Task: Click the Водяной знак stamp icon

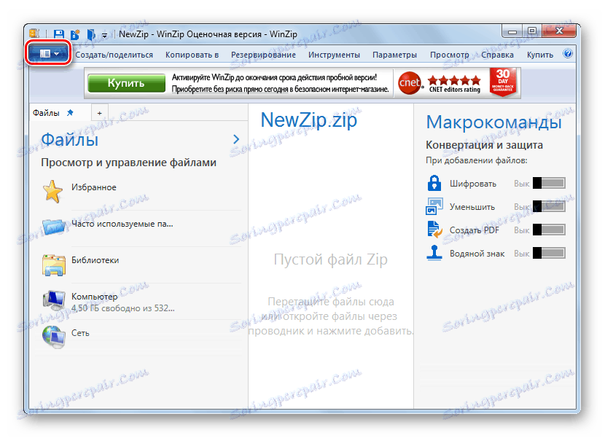Action: coord(434,253)
